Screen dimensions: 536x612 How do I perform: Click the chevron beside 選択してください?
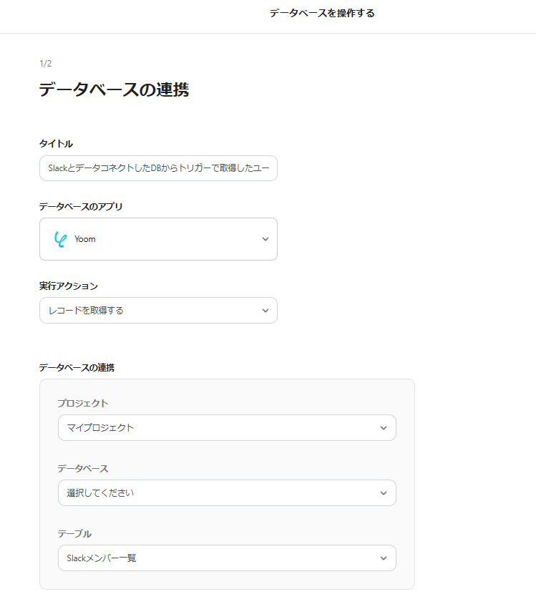pyautogui.click(x=384, y=493)
